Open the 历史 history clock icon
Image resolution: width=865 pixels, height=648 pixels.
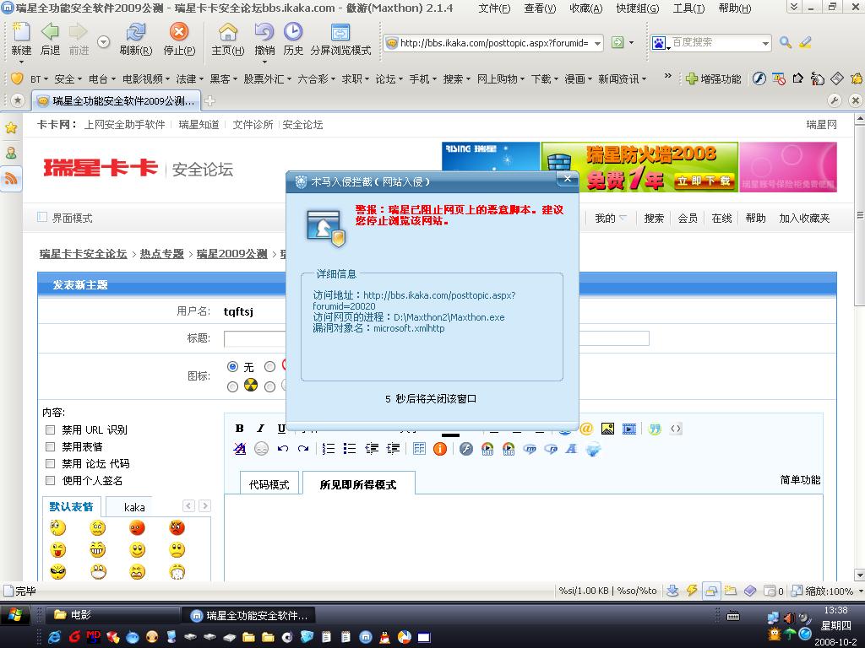[293, 32]
